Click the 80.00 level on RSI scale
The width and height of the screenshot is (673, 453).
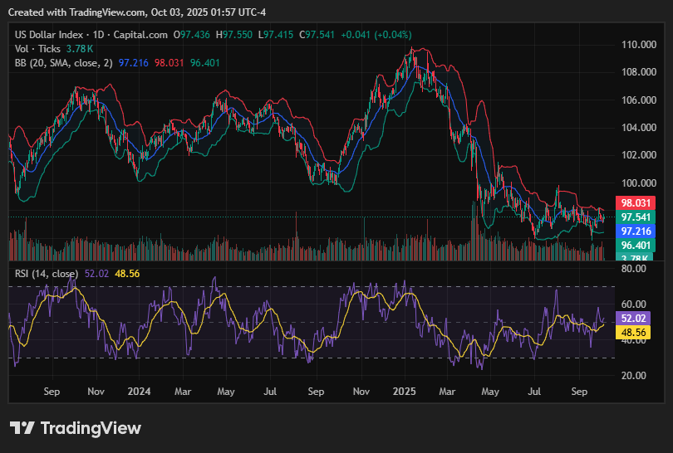(x=634, y=269)
